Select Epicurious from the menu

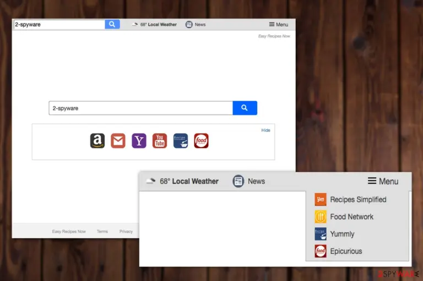click(346, 251)
